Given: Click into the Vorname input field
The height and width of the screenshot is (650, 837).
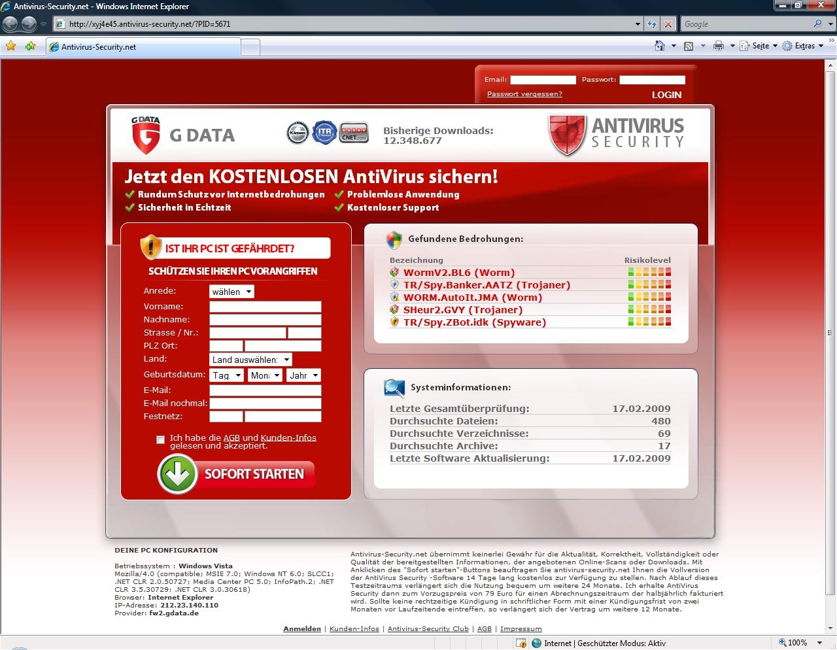Looking at the screenshot, I should pyautogui.click(x=265, y=307).
